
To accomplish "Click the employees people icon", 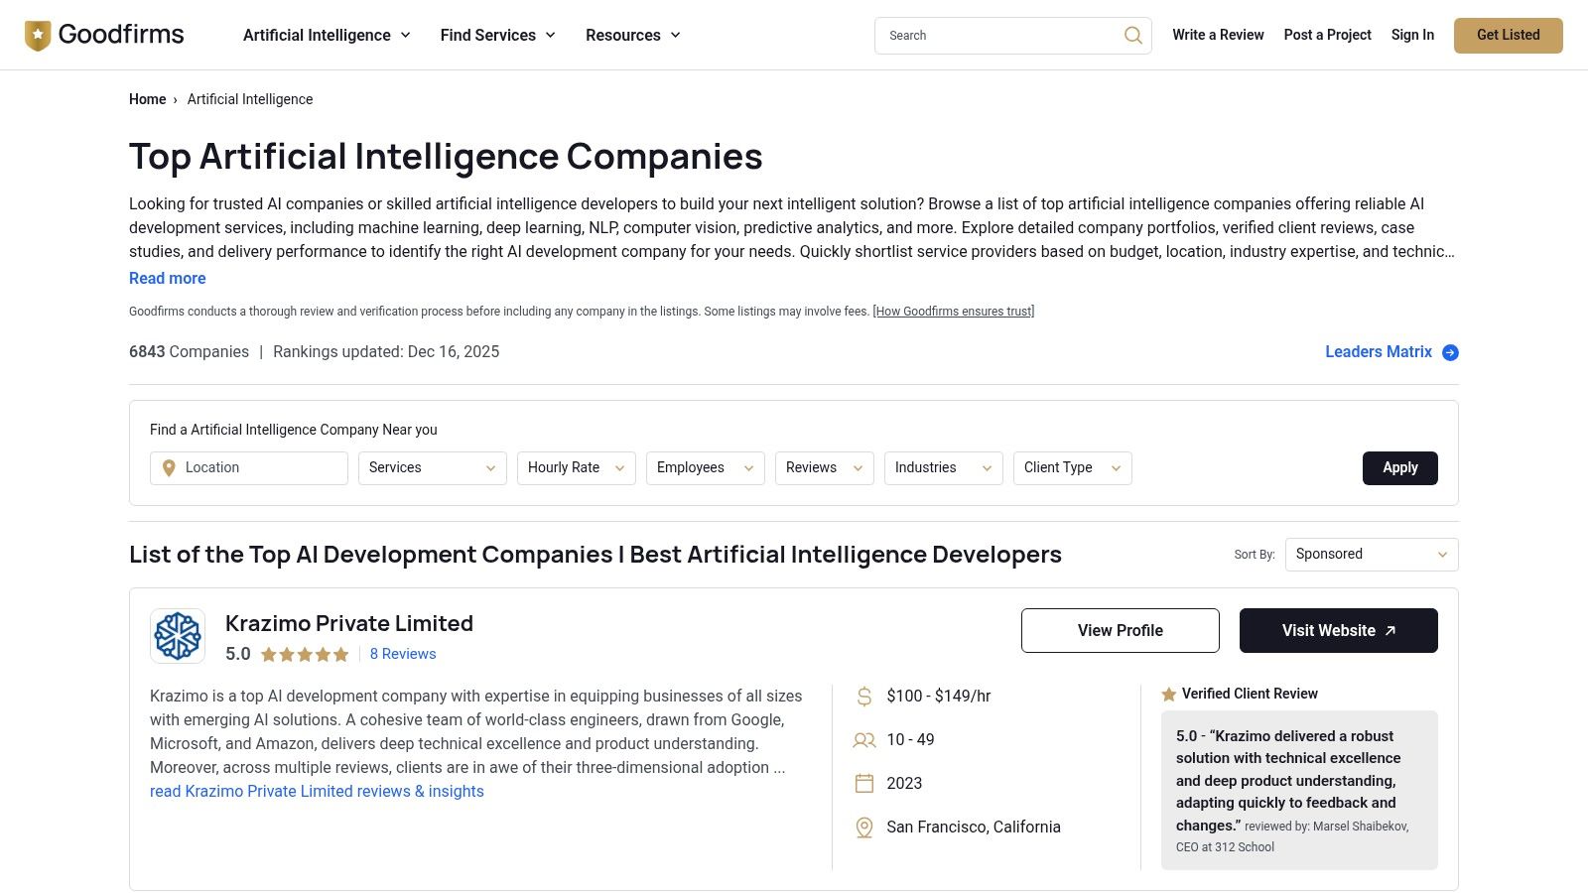I will 862,739.
